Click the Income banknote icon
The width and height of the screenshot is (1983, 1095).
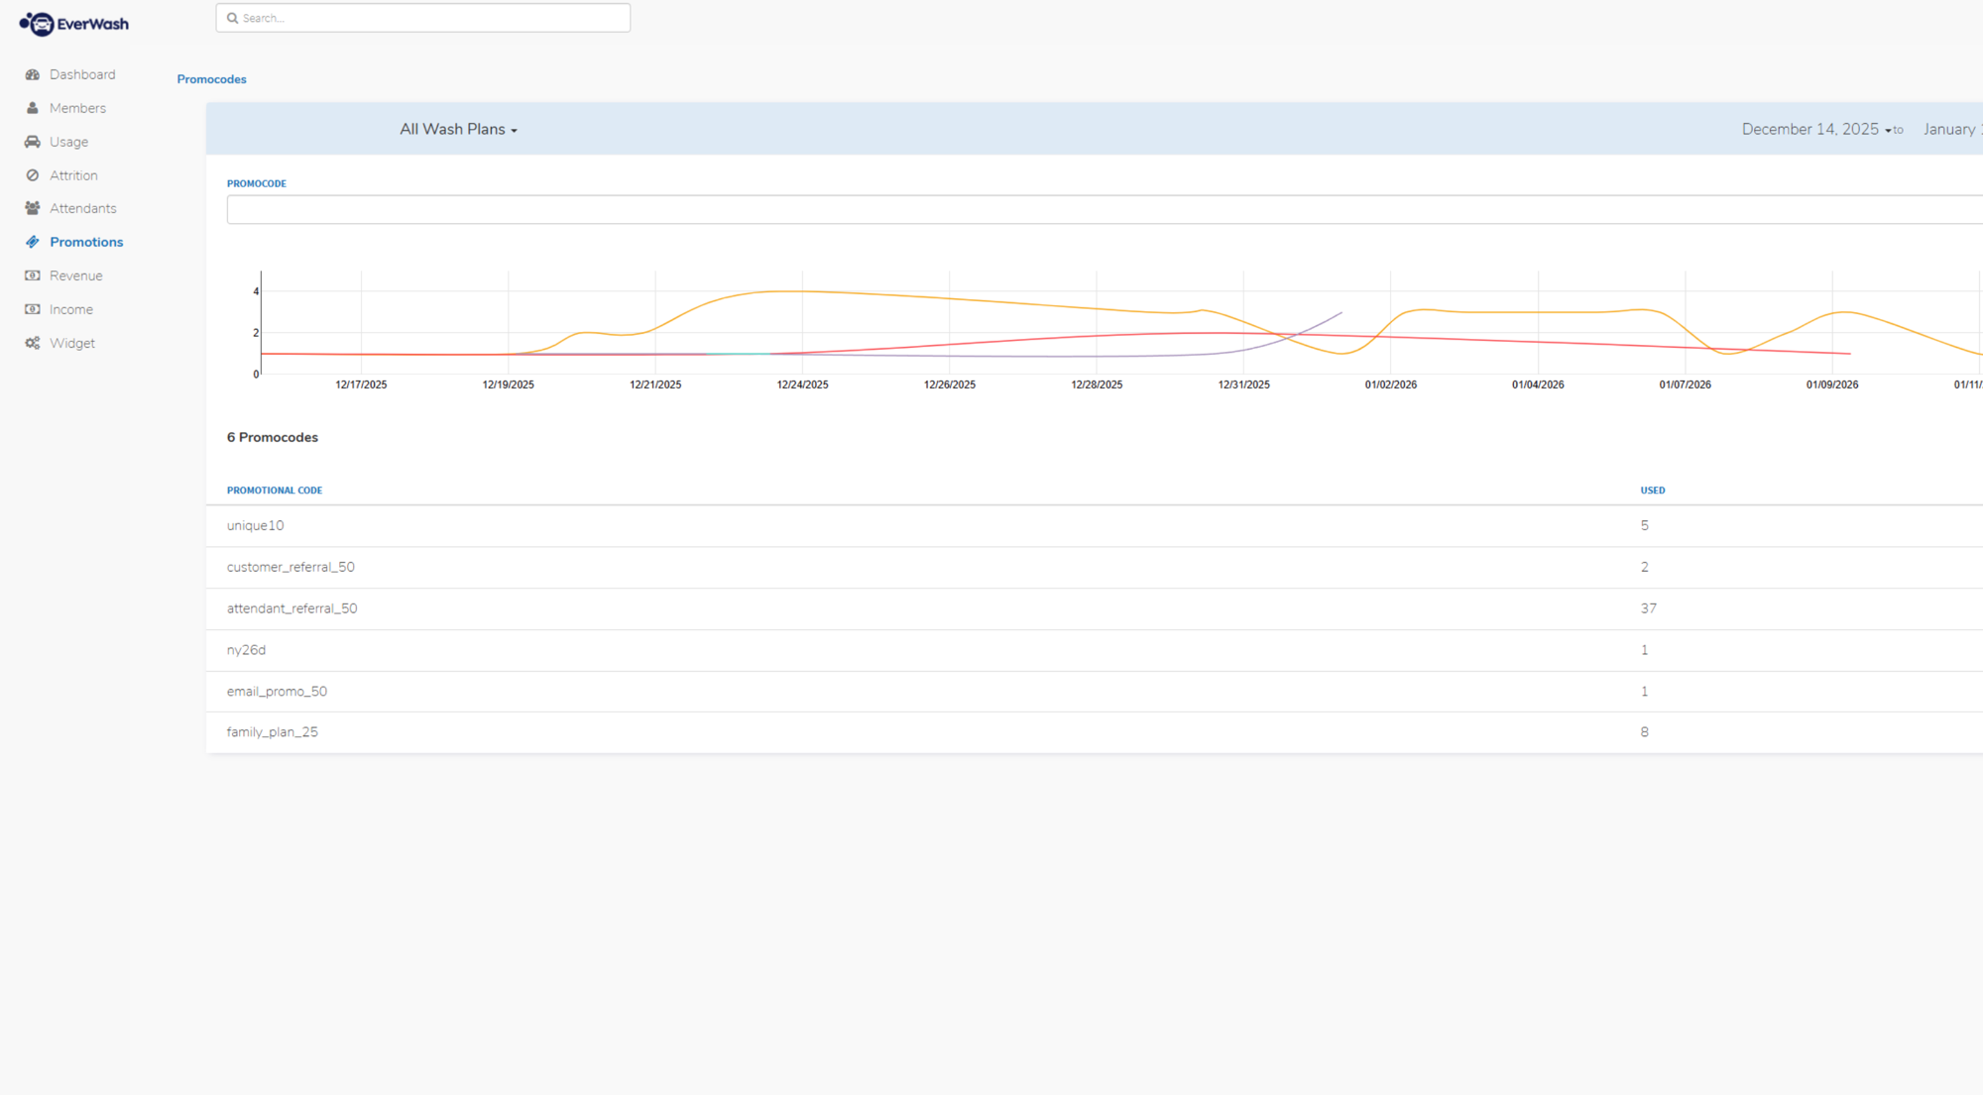(33, 309)
